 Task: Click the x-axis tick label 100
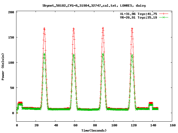114,125
